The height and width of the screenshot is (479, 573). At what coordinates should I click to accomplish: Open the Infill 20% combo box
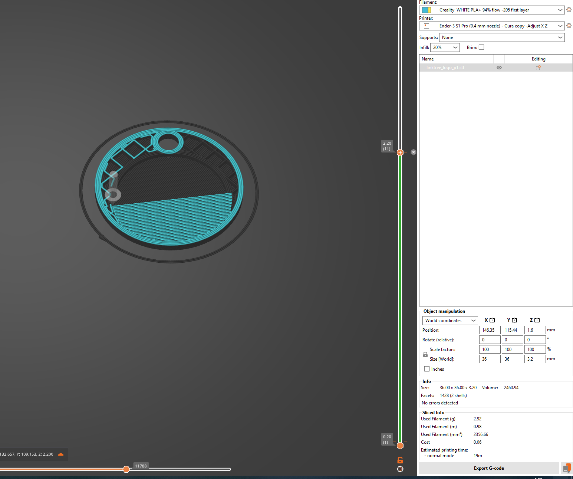[445, 47]
